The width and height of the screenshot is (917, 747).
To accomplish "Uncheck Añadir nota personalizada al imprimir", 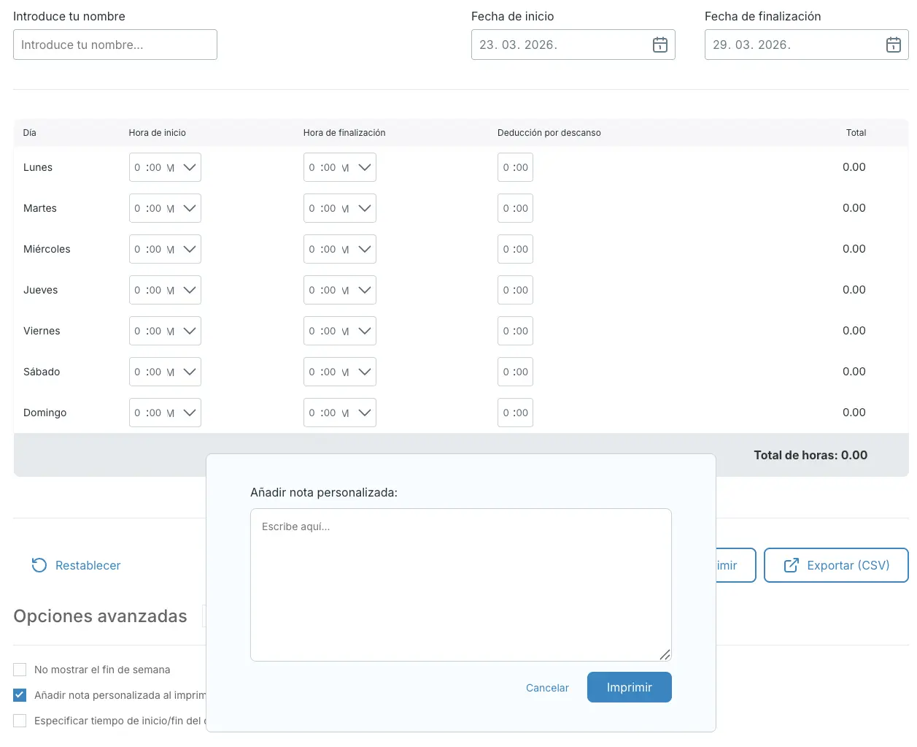I will 20,695.
